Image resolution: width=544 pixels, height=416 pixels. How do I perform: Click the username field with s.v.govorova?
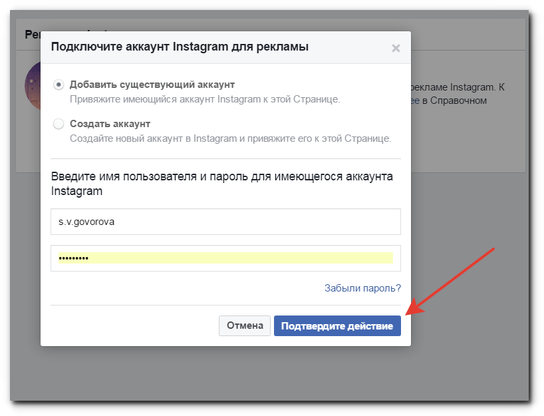pyautogui.click(x=225, y=222)
